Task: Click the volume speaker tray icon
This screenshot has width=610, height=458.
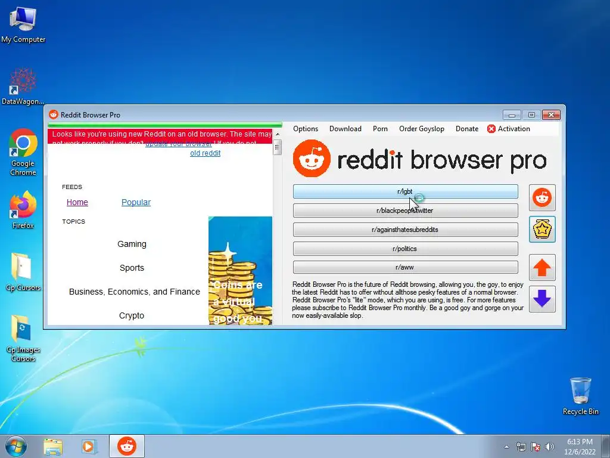Action: (550, 447)
